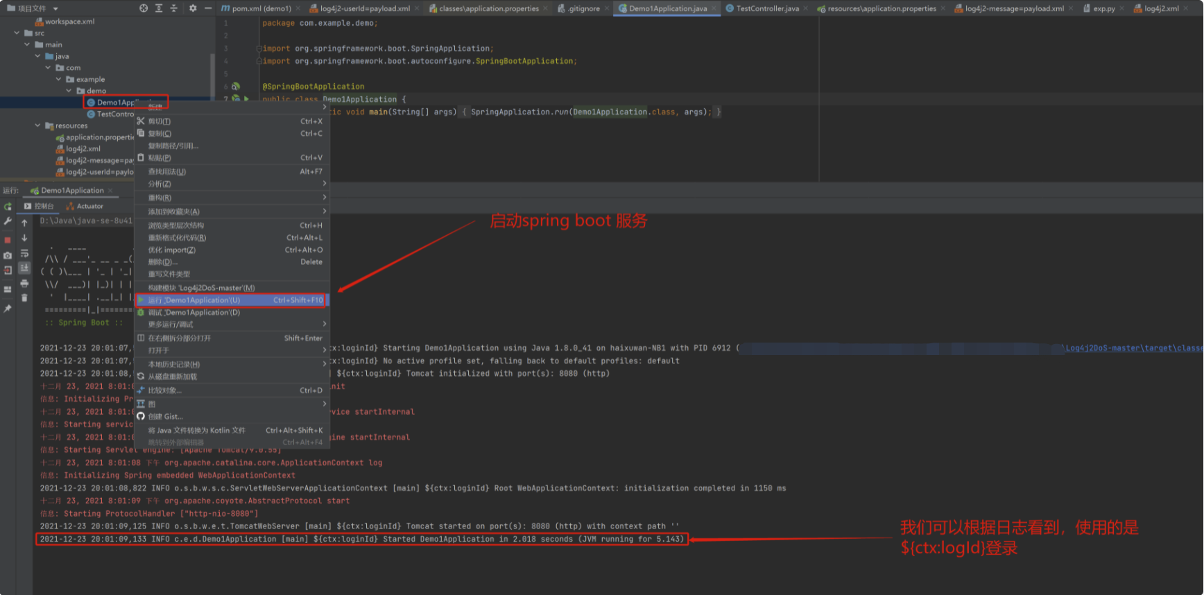1204x595 pixels.
Task: Click the java path link in console
Action: (86, 221)
